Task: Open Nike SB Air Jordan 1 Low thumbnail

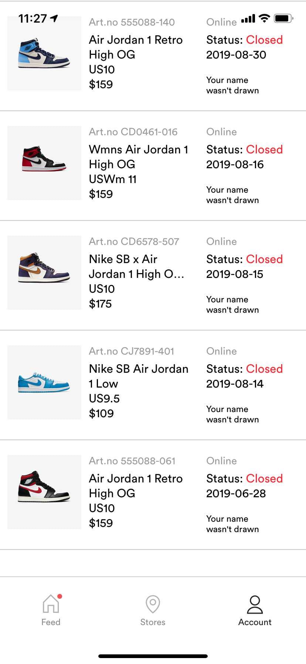Action: pos(44,382)
